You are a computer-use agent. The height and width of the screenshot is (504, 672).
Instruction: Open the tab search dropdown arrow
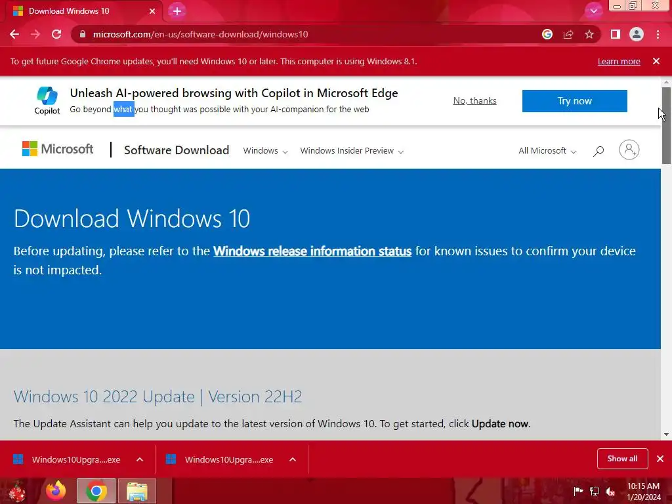[x=593, y=10]
